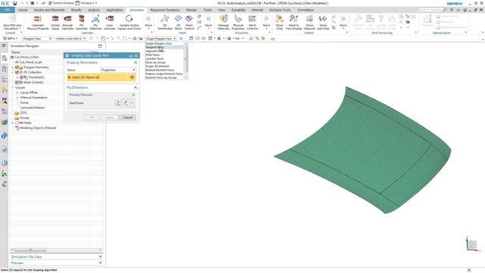
Task: Open the Laminate Physical Property tool
Action: [x=38, y=23]
